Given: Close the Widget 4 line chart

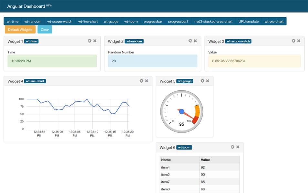Looking at the screenshot, I should (x=147, y=81).
